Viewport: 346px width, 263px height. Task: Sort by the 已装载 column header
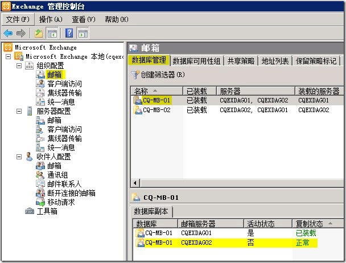click(x=200, y=91)
